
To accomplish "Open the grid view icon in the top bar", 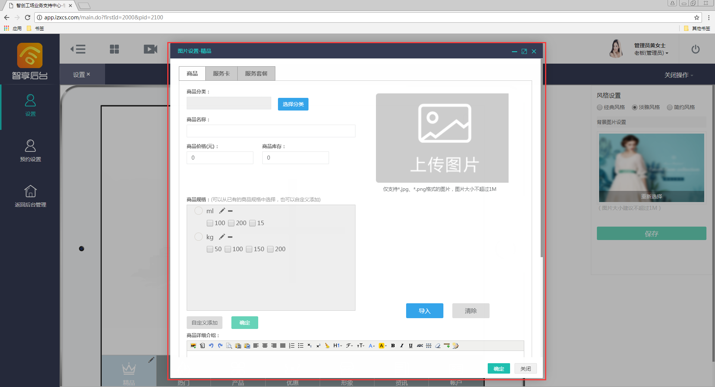I will (114, 49).
